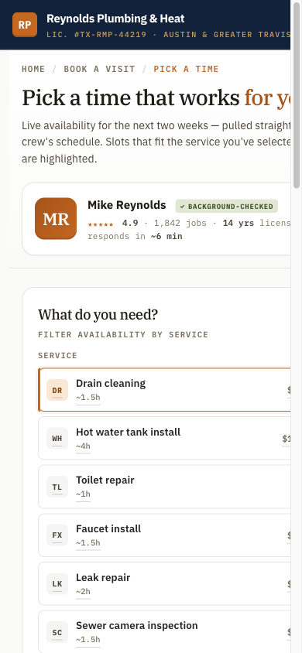
Task: Click the RP logo badge in header
Action: 25,25
